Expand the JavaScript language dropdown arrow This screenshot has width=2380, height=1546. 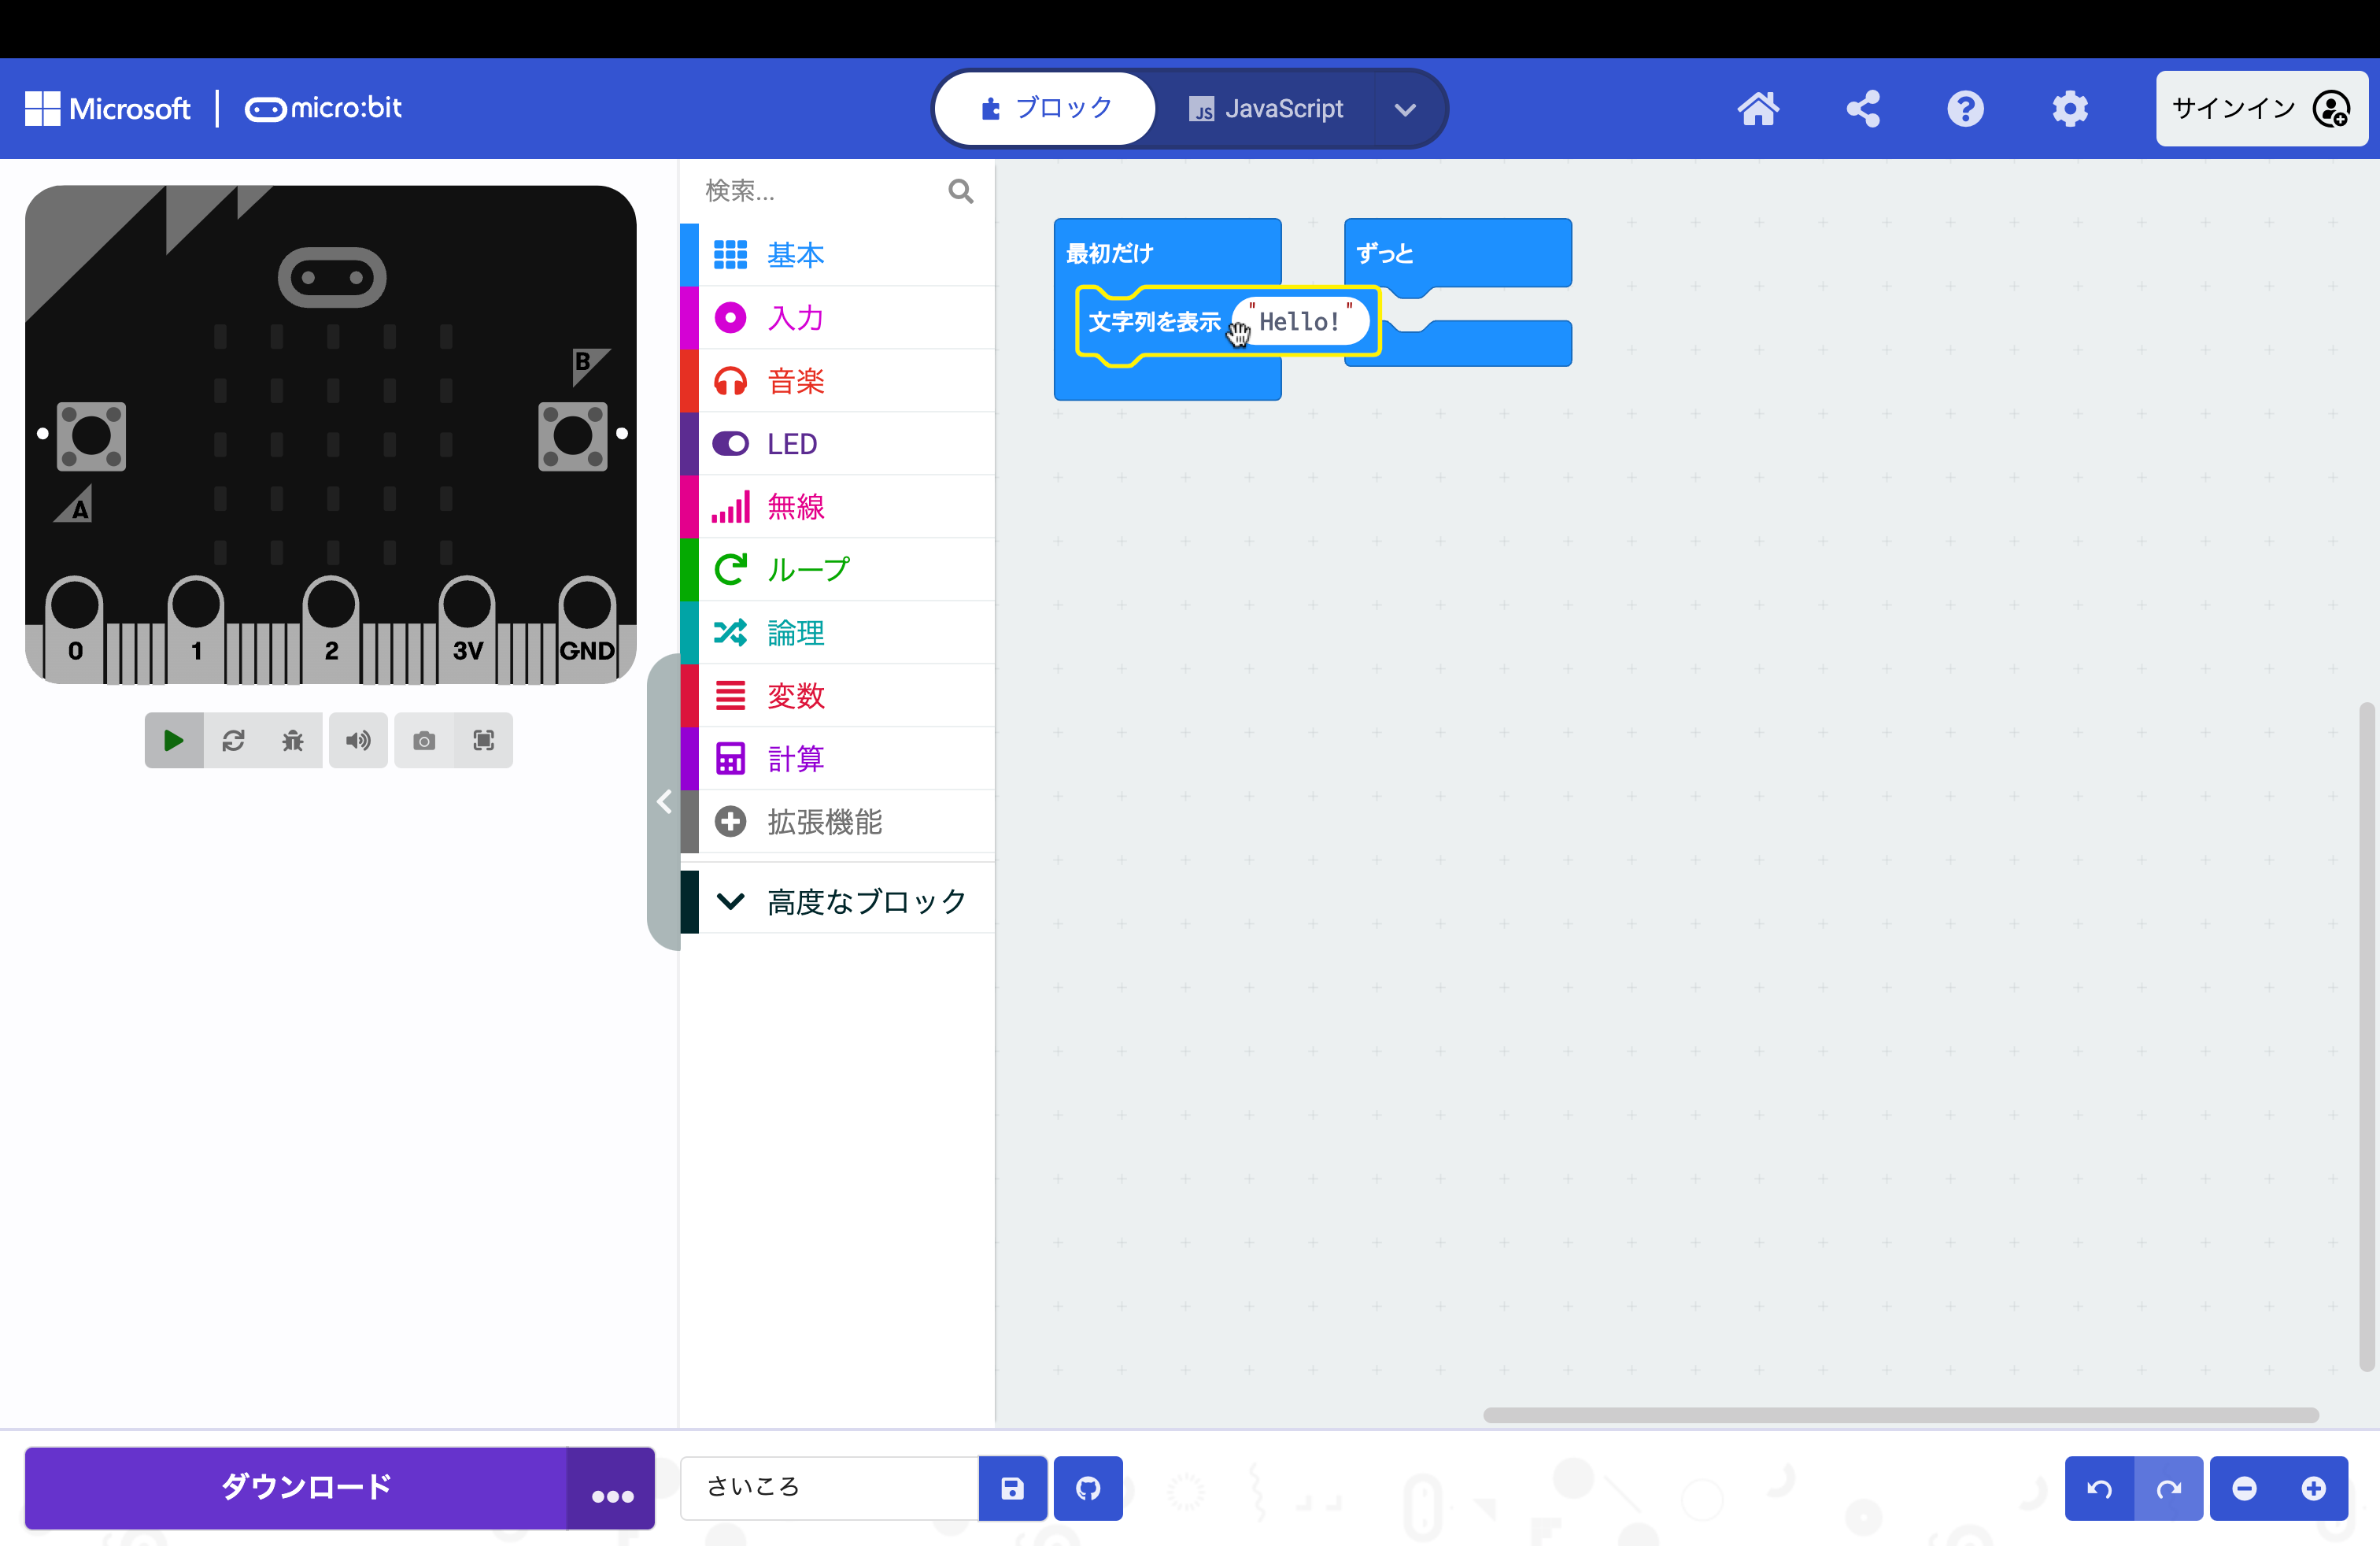tap(1405, 109)
